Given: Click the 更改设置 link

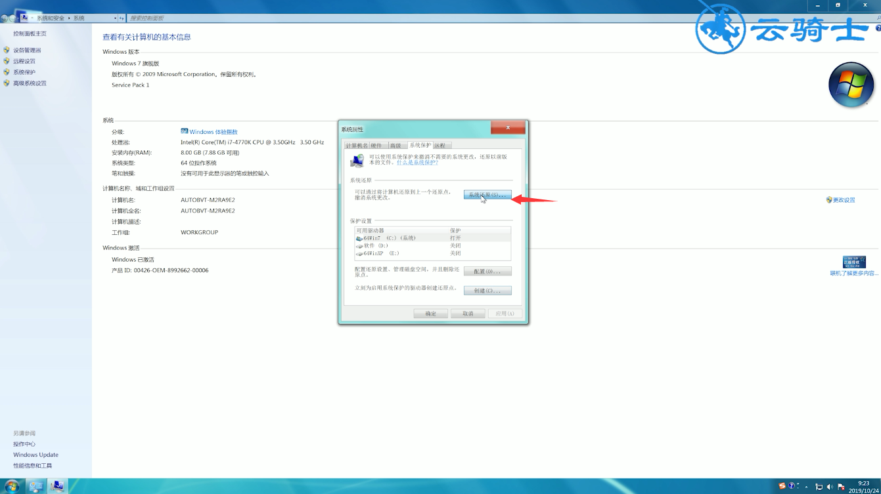Looking at the screenshot, I should click(844, 200).
